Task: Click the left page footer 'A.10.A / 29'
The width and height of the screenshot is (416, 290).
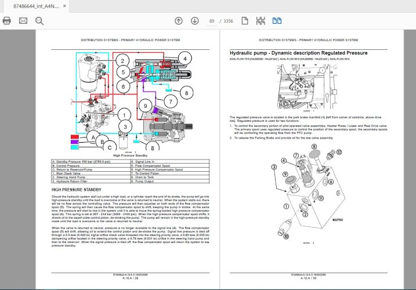Action: pos(131,278)
